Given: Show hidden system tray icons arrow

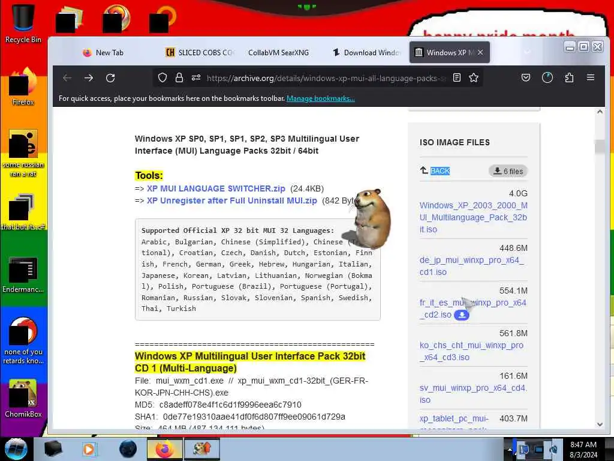Looking at the screenshot, I should tap(510, 449).
